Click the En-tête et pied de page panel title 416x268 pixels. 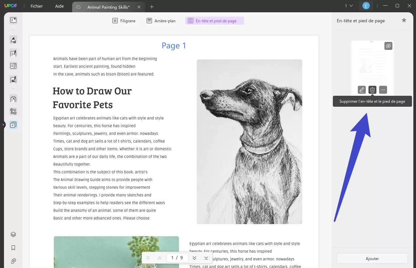[x=361, y=21]
